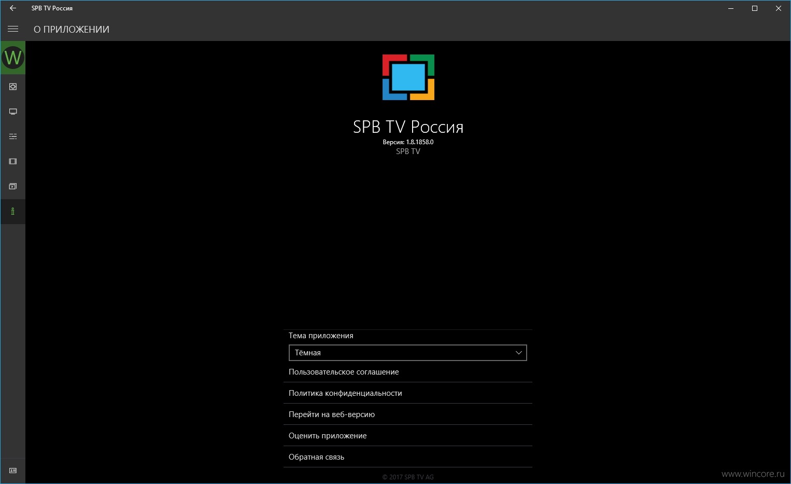This screenshot has width=791, height=484.
Task: Close the SPB TV Россия window
Action: pos(779,8)
